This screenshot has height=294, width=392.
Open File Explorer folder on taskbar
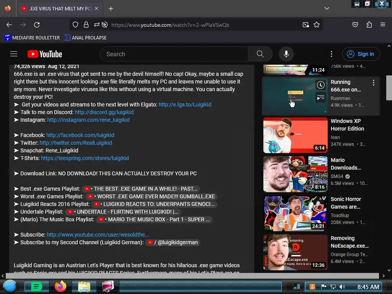84,287
